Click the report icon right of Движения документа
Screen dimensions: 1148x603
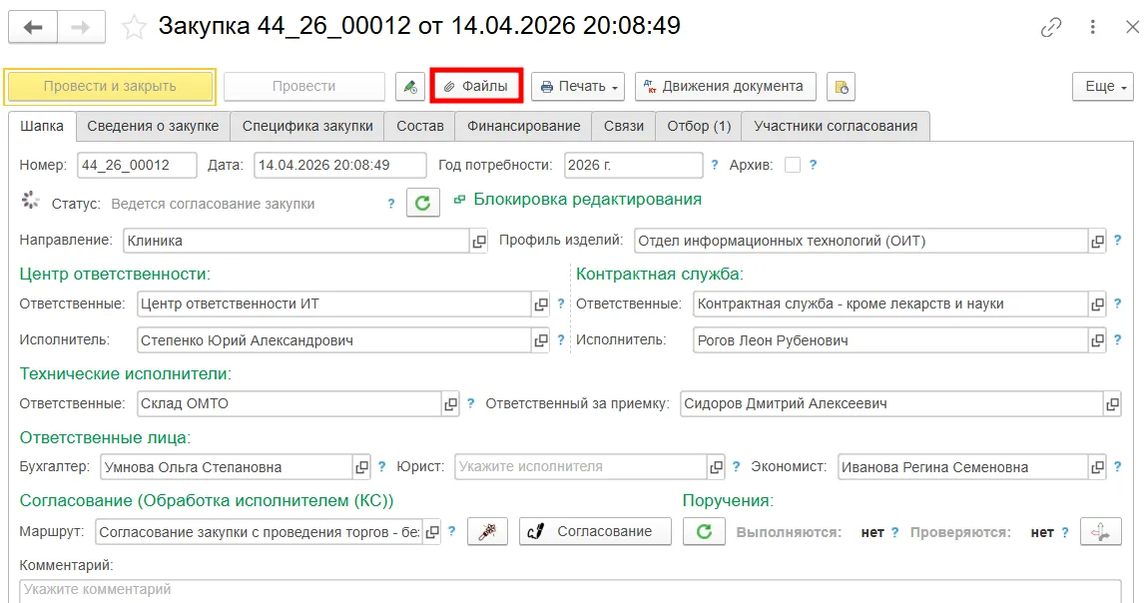click(842, 86)
